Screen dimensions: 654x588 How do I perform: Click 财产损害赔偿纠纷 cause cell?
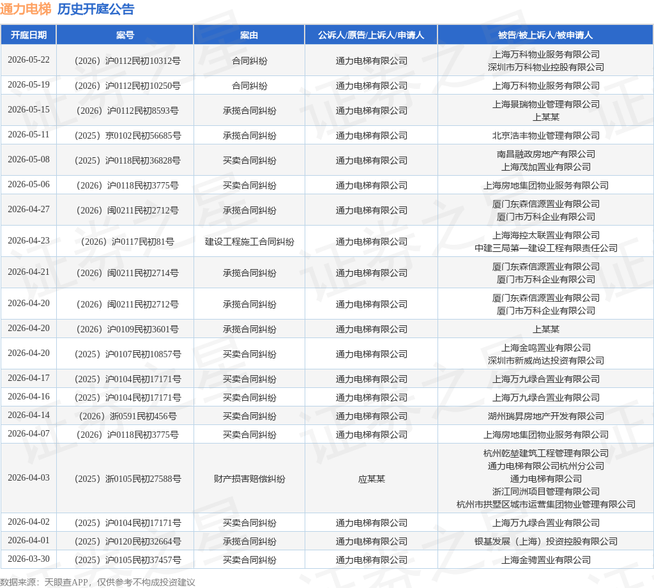click(x=250, y=479)
